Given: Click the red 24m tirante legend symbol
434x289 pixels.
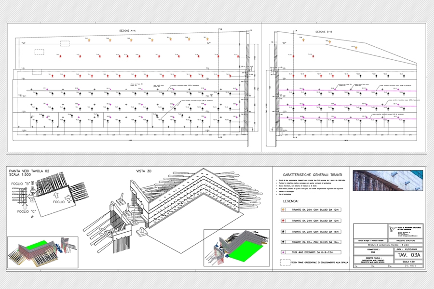Looking at the screenshot, I should pos(282,221).
